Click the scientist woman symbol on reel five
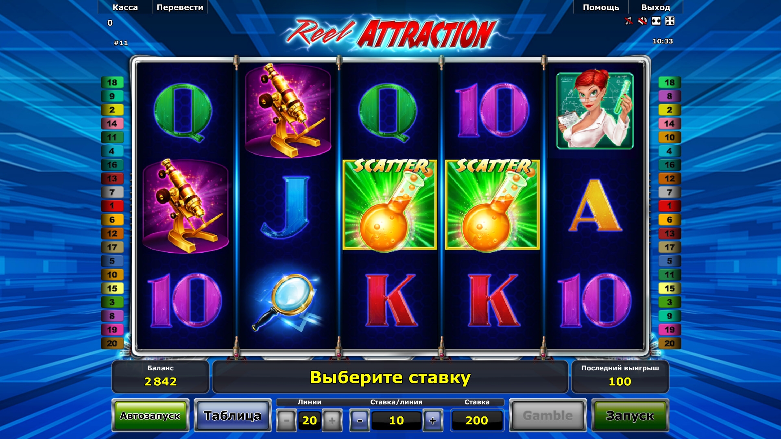 coord(595,110)
